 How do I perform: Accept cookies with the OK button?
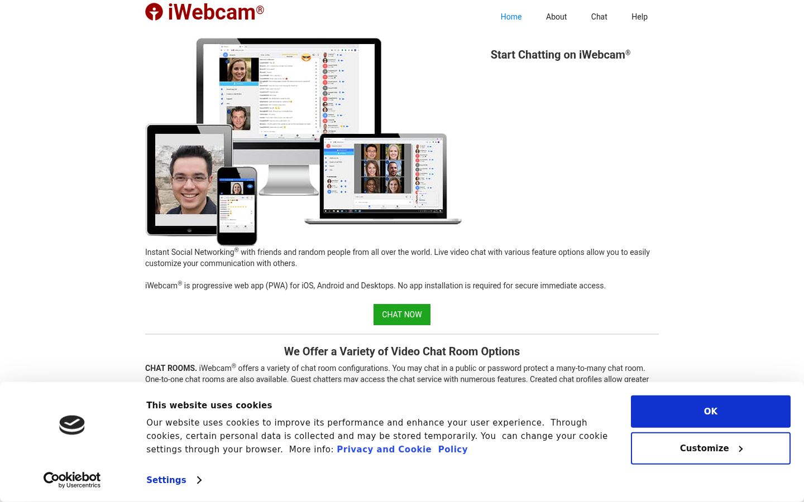pos(711,412)
